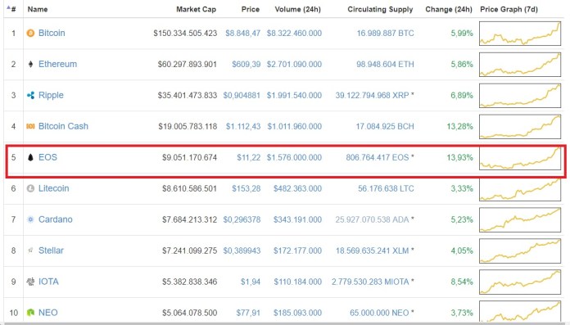Click NEO change value 3,73%
This screenshot has width=570, height=325.
pyautogui.click(x=462, y=313)
